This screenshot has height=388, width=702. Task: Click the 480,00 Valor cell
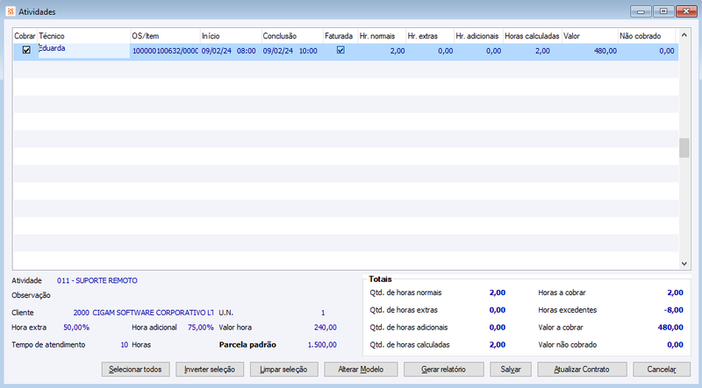pyautogui.click(x=605, y=51)
